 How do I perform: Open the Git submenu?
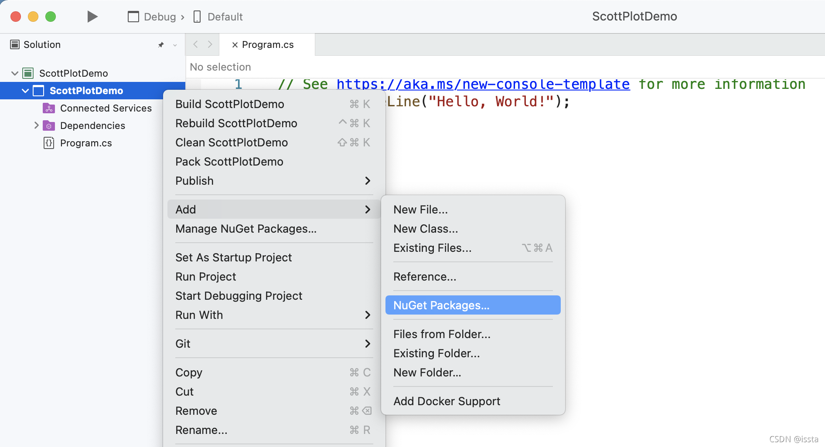(x=274, y=344)
